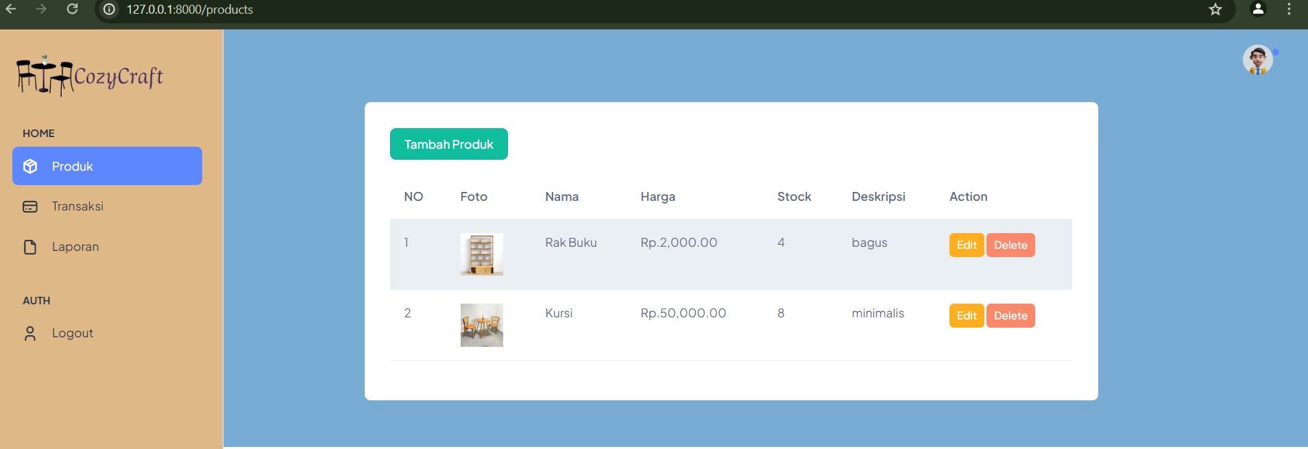This screenshot has height=449, width=1308.
Task: Click the Transaksi card icon
Action: tap(30, 206)
